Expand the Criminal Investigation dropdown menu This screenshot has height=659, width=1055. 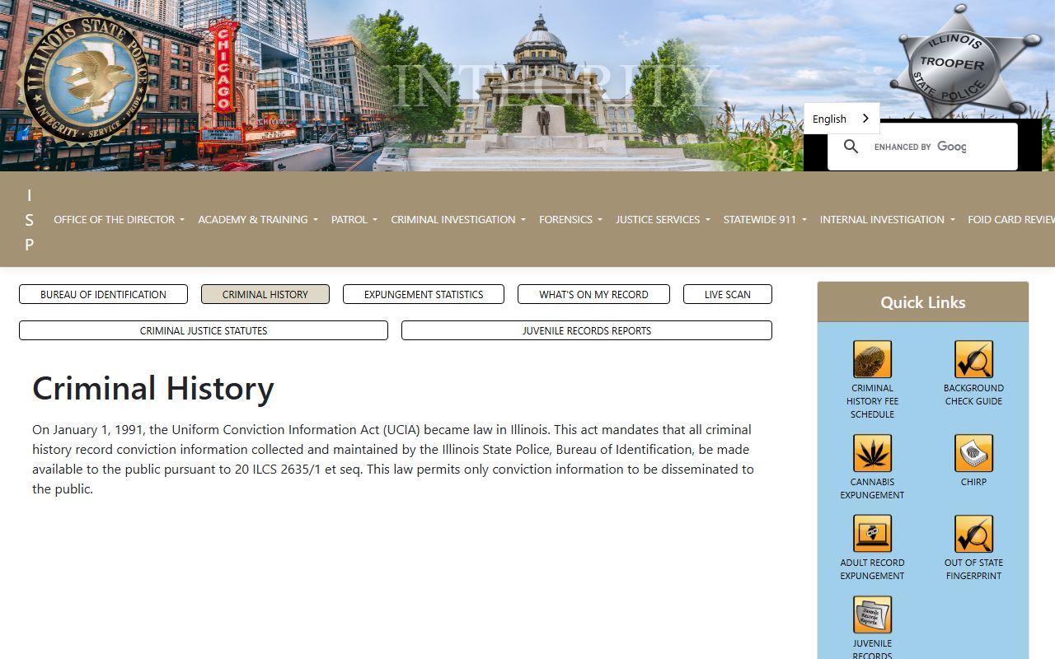[457, 220]
